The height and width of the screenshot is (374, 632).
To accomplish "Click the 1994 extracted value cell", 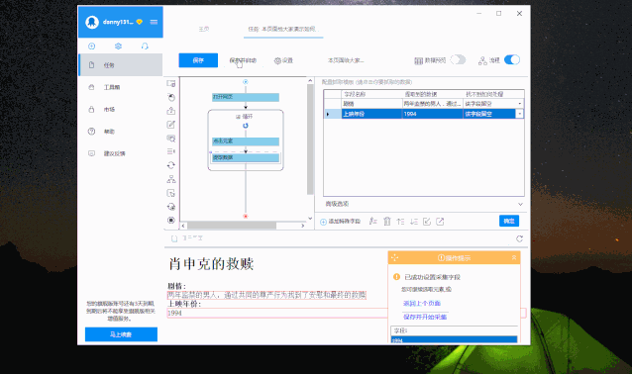I will pyautogui.click(x=433, y=114).
